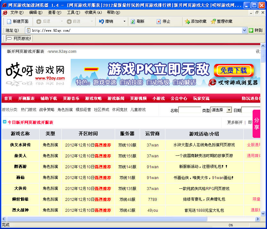Click the 撤销 undo icon
The width and height of the screenshot is (267, 229).
tap(101, 21)
